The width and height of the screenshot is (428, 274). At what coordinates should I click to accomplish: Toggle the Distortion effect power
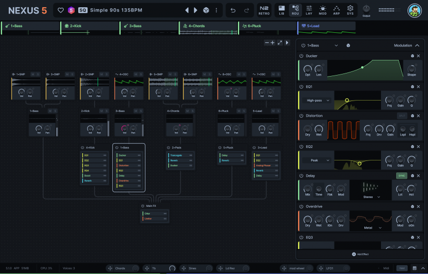pyautogui.click(x=301, y=116)
